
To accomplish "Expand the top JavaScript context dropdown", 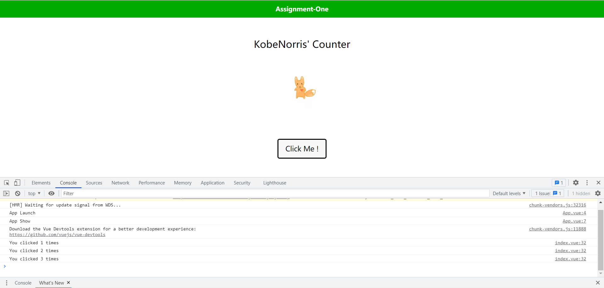I will click(x=34, y=194).
